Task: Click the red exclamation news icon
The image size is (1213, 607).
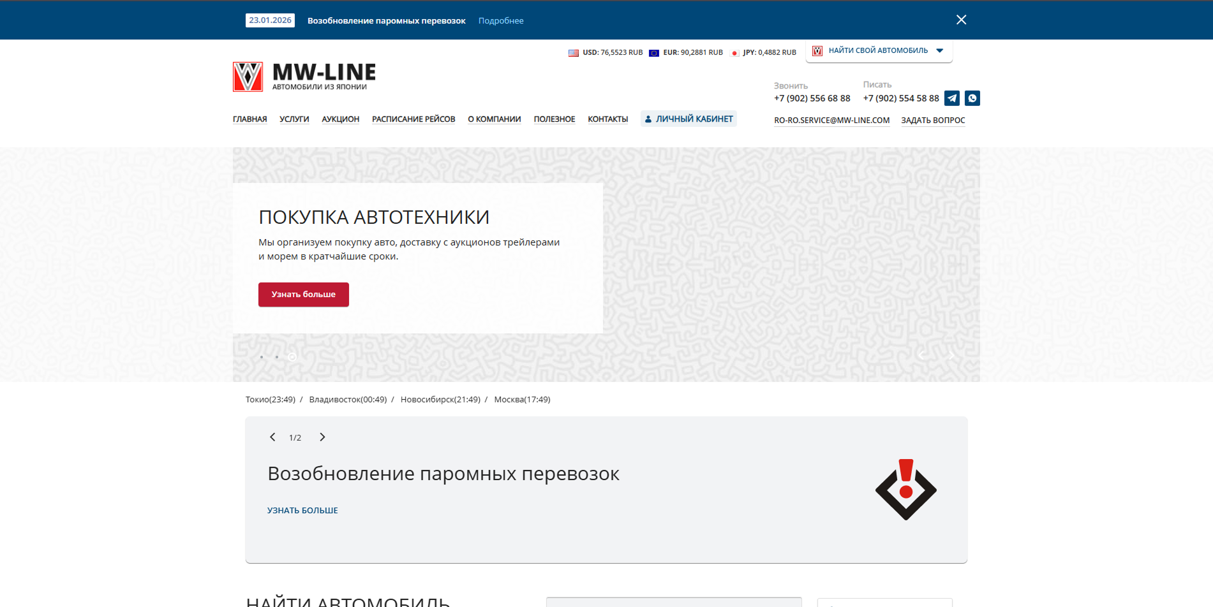Action: [x=905, y=489]
